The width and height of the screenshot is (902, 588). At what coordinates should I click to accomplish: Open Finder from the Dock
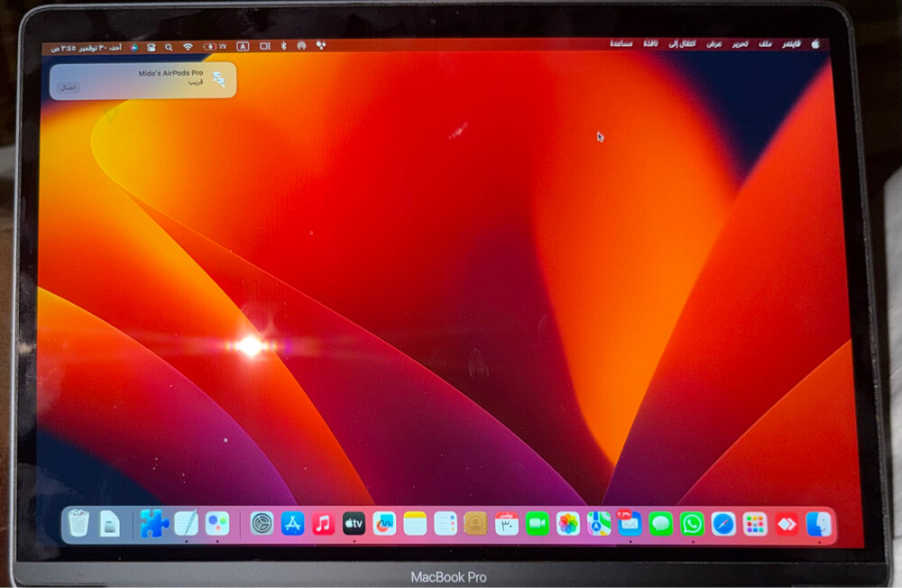pos(818,524)
